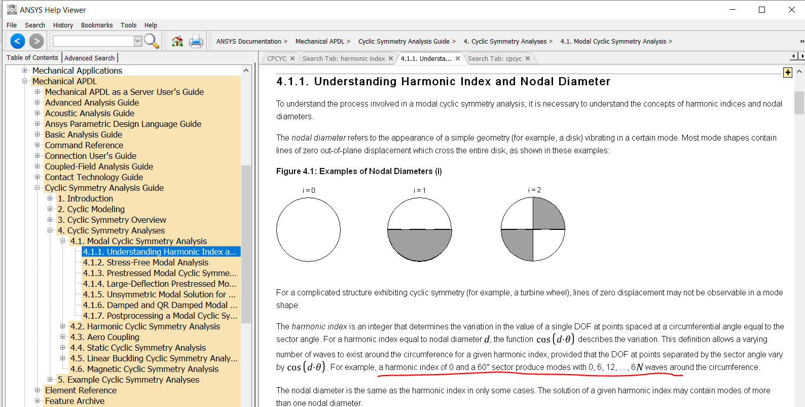This screenshot has width=805, height=407.
Task: Click the blue Back navigation arrow
Action: [x=17, y=41]
